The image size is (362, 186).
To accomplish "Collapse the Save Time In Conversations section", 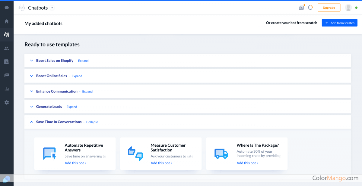I will (x=92, y=122).
